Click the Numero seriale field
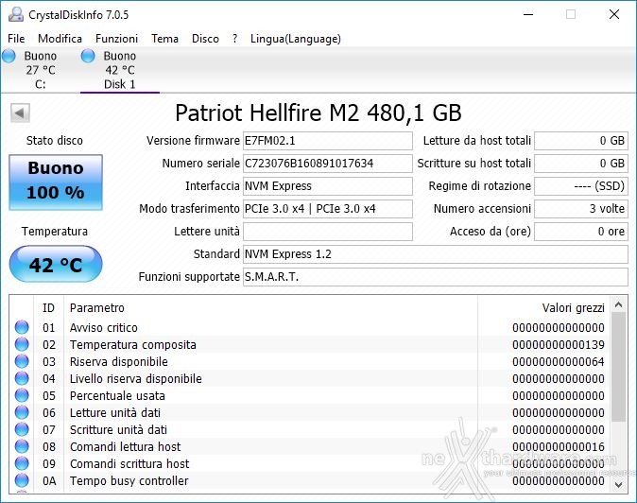This screenshot has width=637, height=503. [327, 164]
